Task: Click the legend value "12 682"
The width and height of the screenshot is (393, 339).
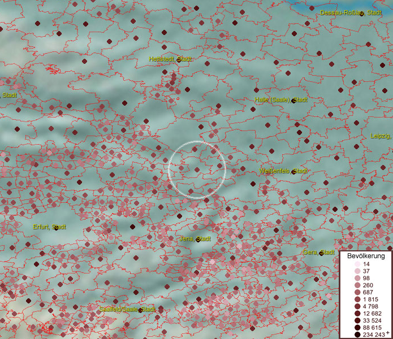Action: point(372,314)
